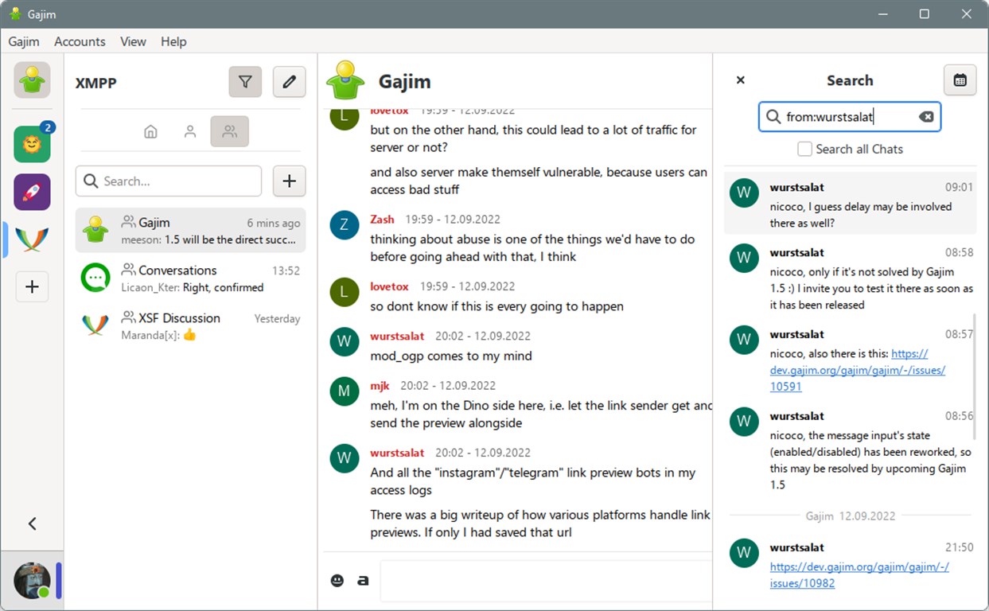
Task: Click the XSF Discussion avatar icon
Action: pos(95,325)
